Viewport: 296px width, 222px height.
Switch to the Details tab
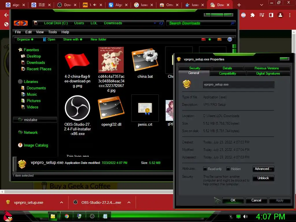point(227,68)
